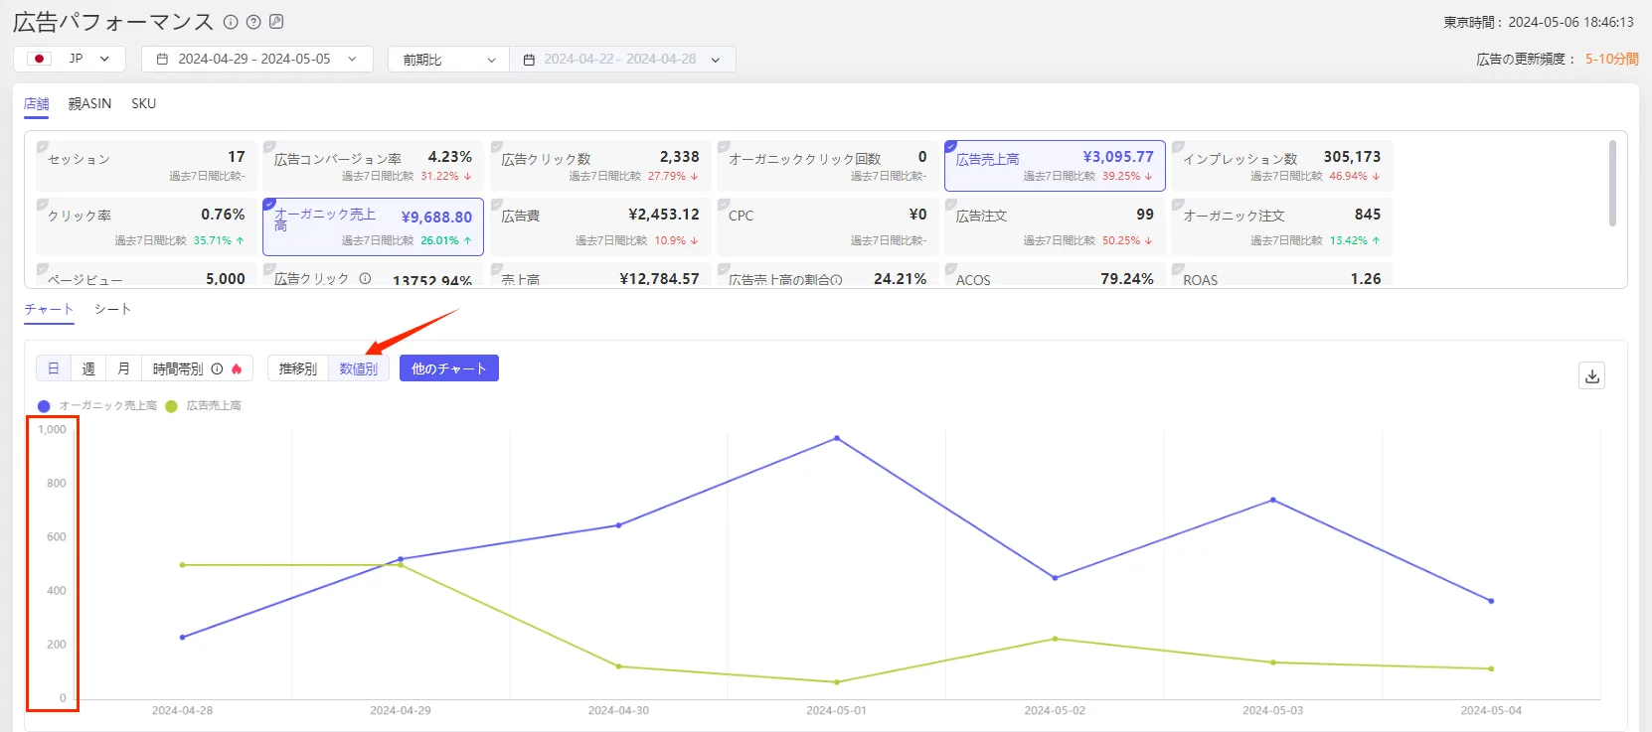Click the オーガニック売上高 point at 2024-05-03
1652x732 pixels.
[x=1273, y=500]
